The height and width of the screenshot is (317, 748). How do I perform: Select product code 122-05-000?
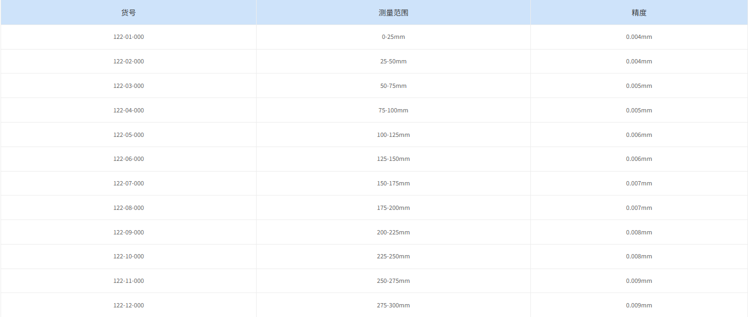coord(128,135)
